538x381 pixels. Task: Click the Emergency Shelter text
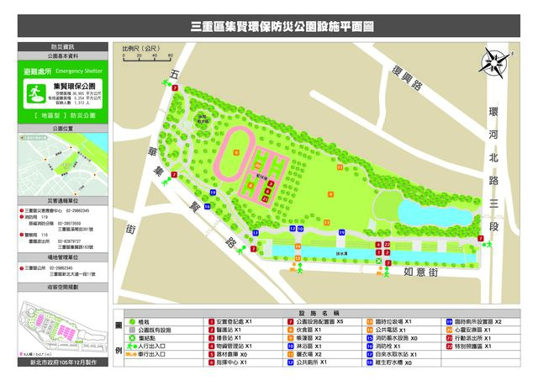coord(79,71)
